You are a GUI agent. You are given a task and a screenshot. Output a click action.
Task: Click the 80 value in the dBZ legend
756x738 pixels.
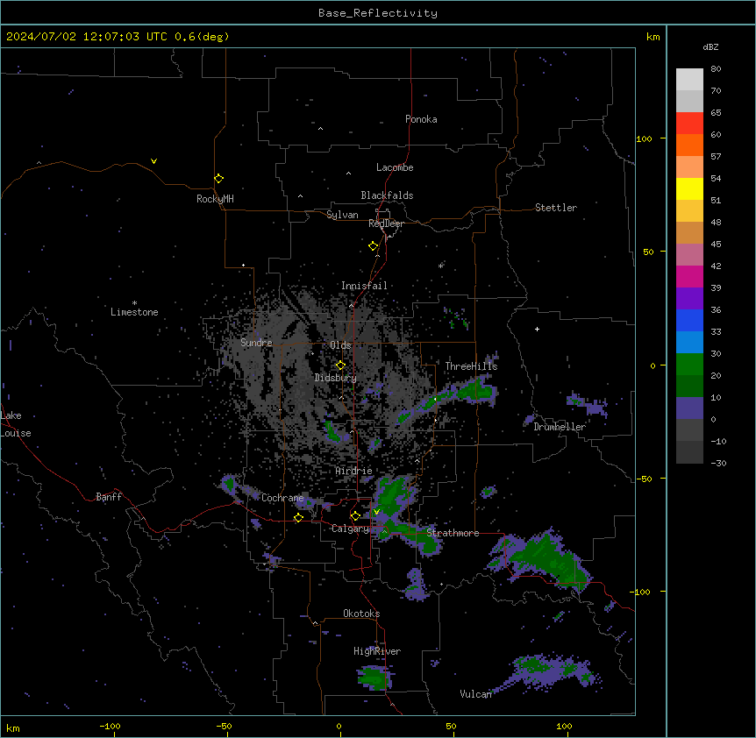coord(716,69)
